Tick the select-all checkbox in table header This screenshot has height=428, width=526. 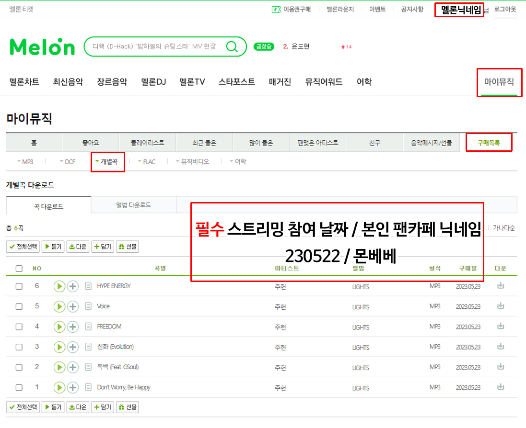[x=19, y=269]
